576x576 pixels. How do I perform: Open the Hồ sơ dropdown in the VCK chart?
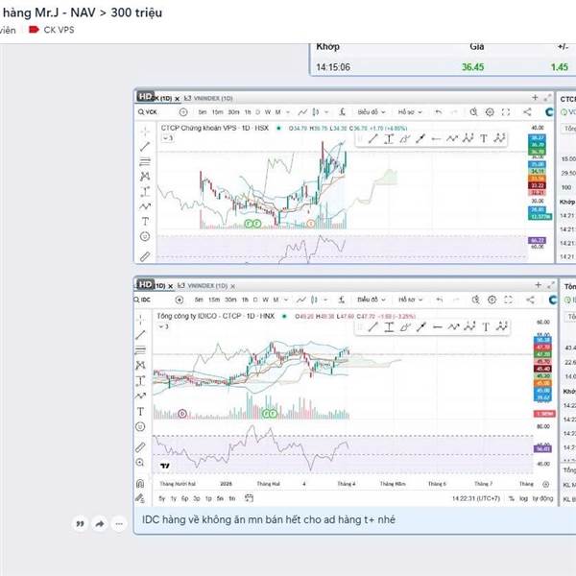tap(410, 112)
